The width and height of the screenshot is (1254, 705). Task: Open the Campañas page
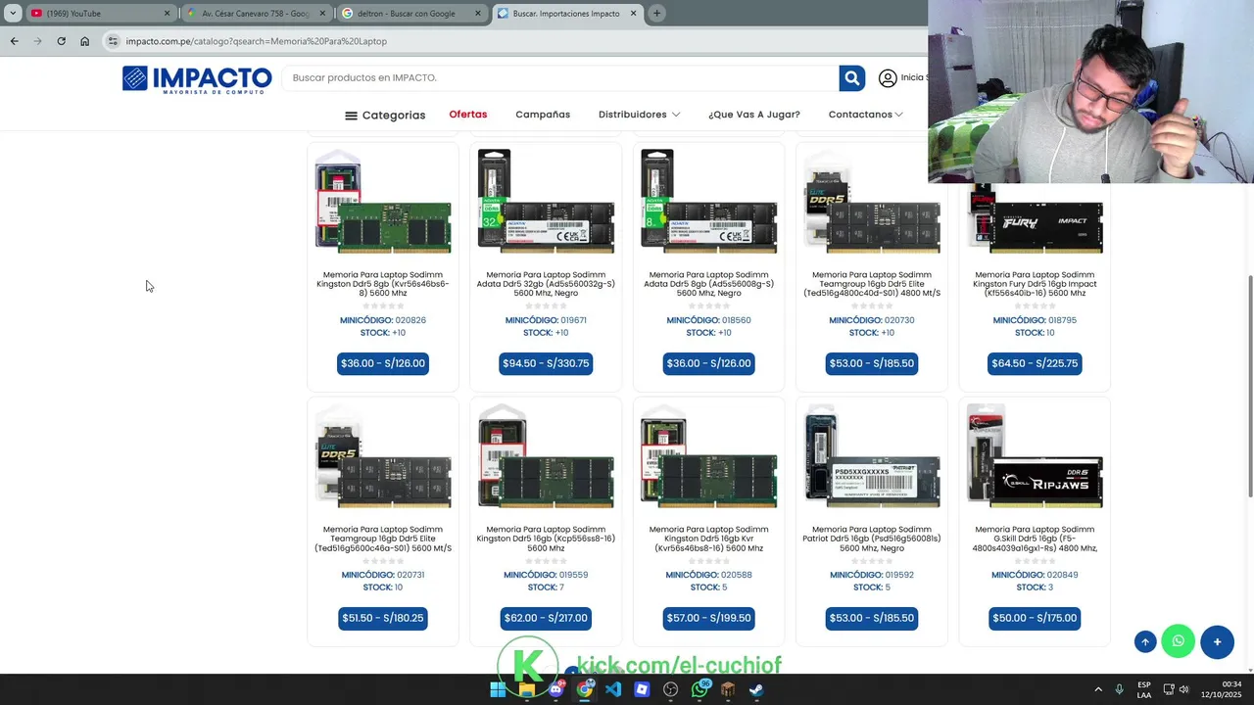pyautogui.click(x=543, y=115)
